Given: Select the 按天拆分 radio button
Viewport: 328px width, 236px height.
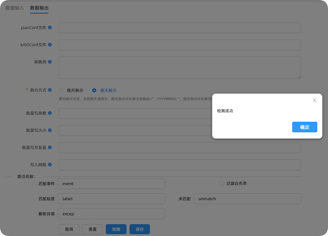Looking at the screenshot, I should [x=94, y=90].
